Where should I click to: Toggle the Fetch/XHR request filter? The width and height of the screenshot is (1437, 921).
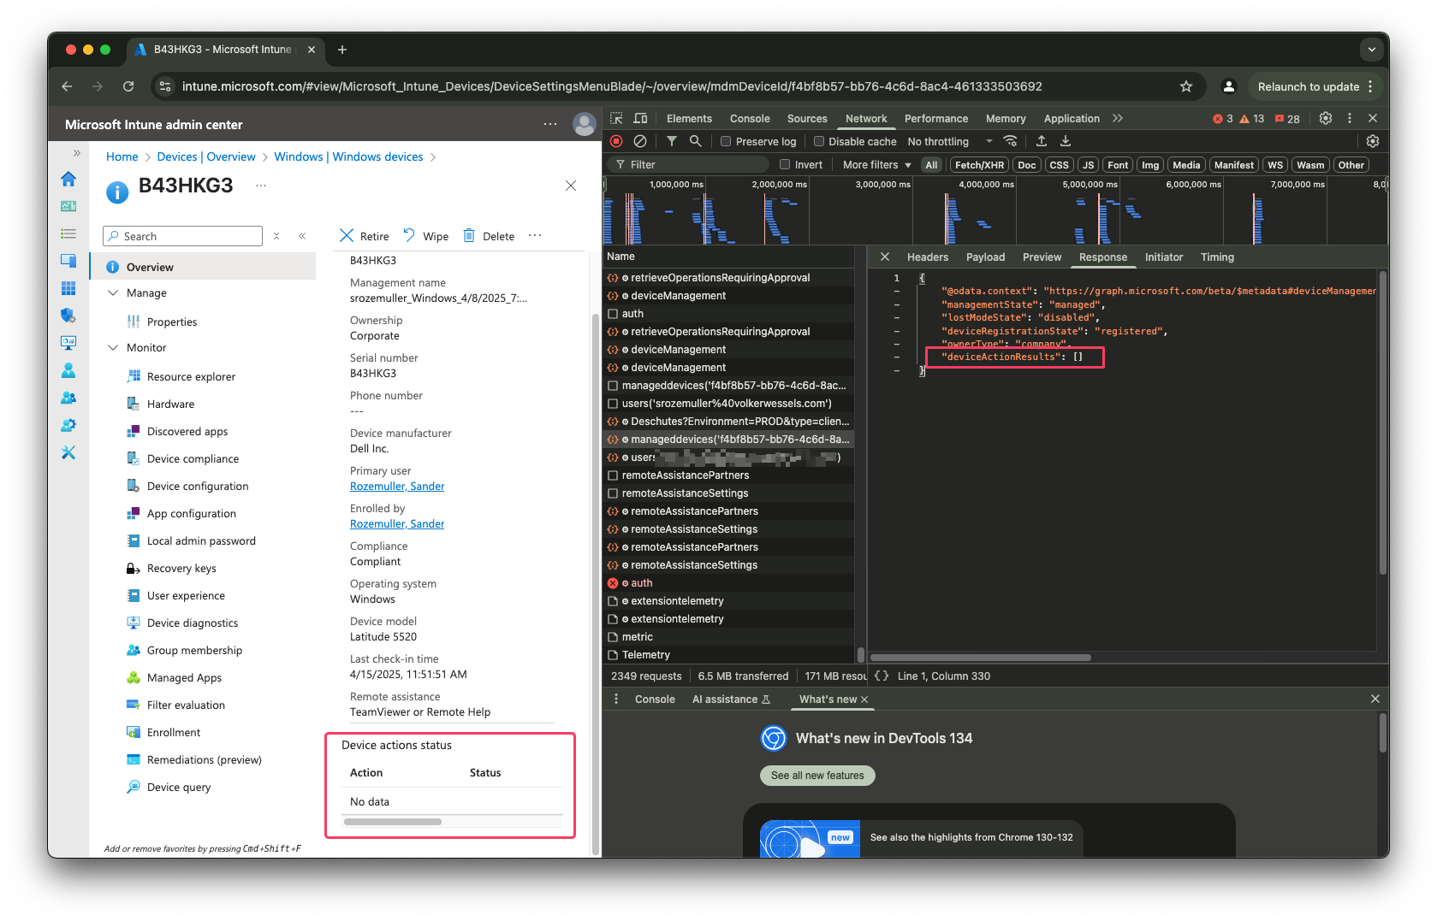coord(979,165)
